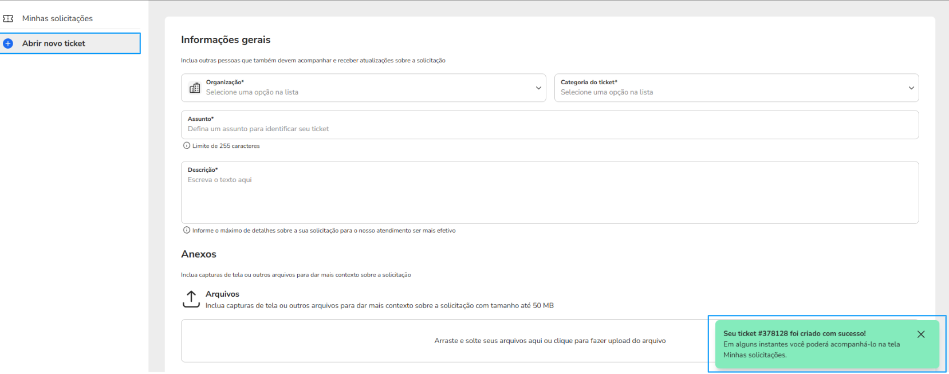The width and height of the screenshot is (949, 374).
Task: Expand the Organização dropdown chevron
Action: [538, 88]
